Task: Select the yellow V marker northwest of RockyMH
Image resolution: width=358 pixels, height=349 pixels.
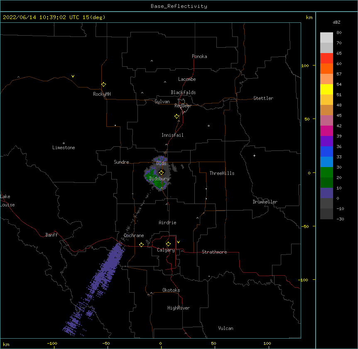Action: 73,76
